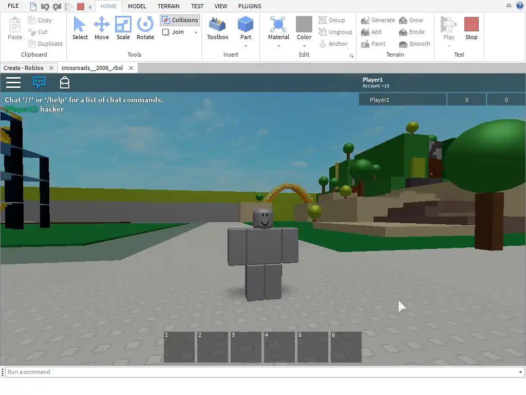Close the crossroads__2006_.rbxl tab

(131, 68)
